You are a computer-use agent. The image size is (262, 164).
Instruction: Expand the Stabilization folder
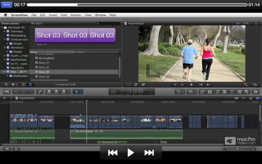[8, 76]
